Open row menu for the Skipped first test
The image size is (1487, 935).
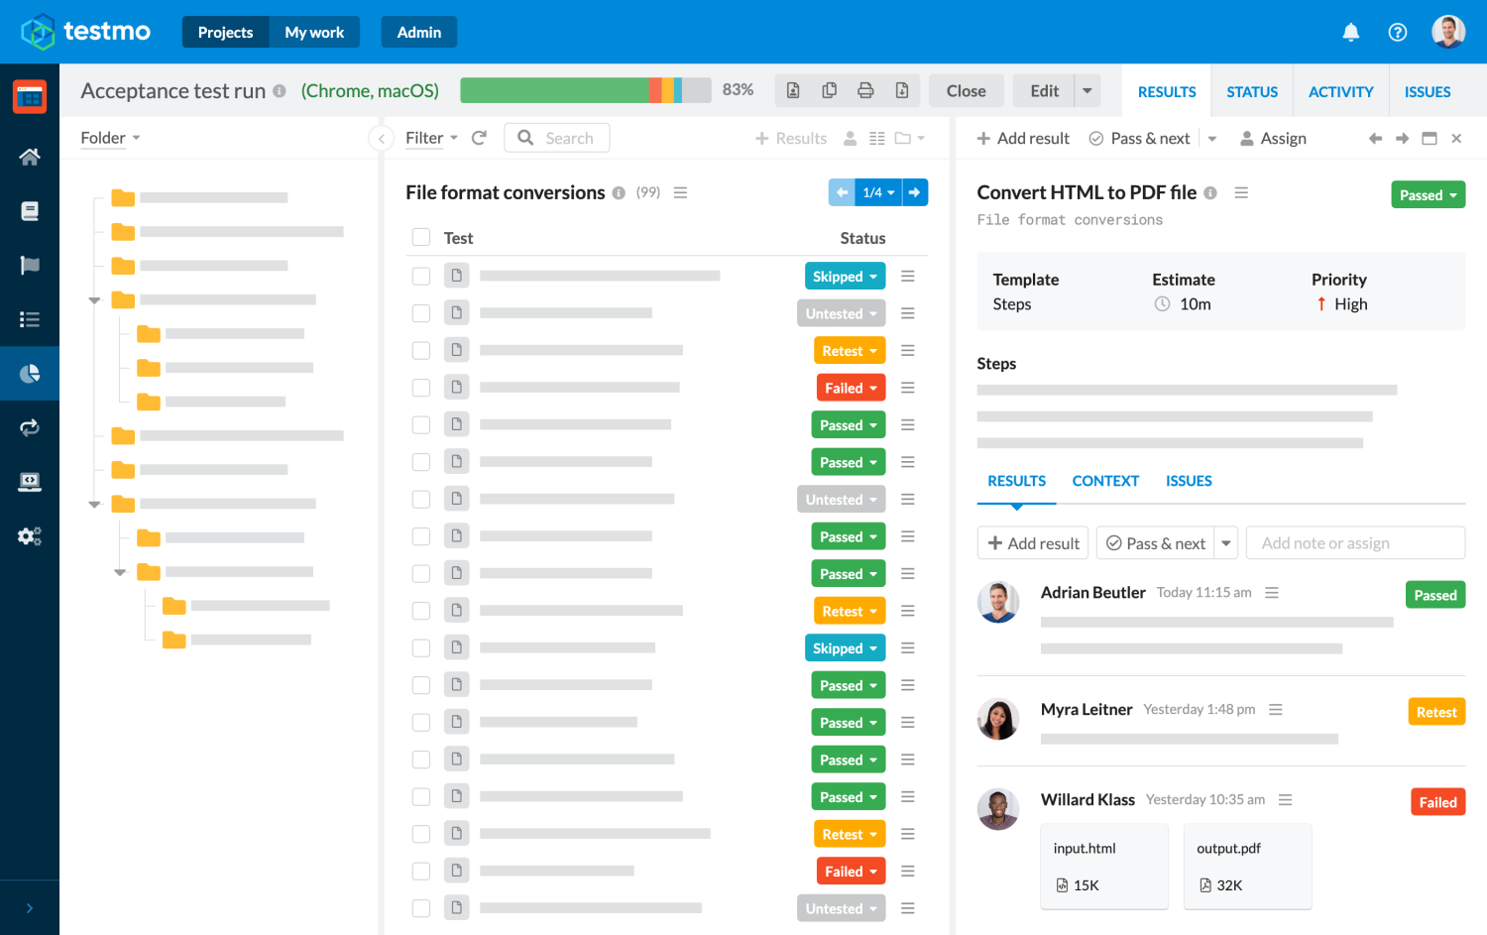tap(908, 277)
